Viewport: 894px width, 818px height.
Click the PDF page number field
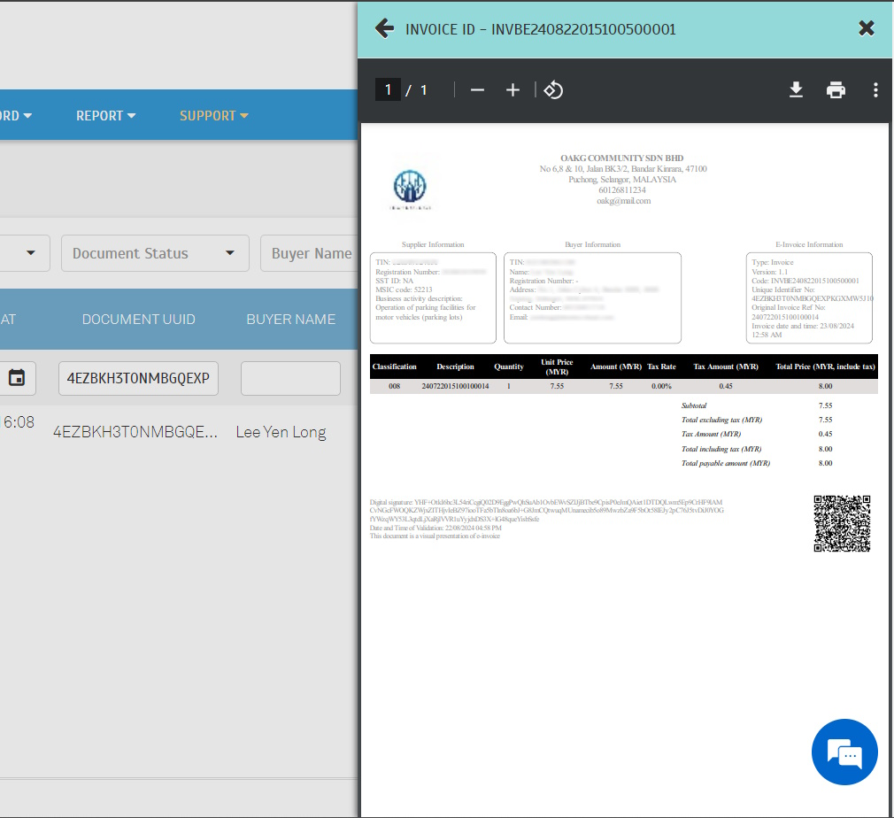coord(388,90)
